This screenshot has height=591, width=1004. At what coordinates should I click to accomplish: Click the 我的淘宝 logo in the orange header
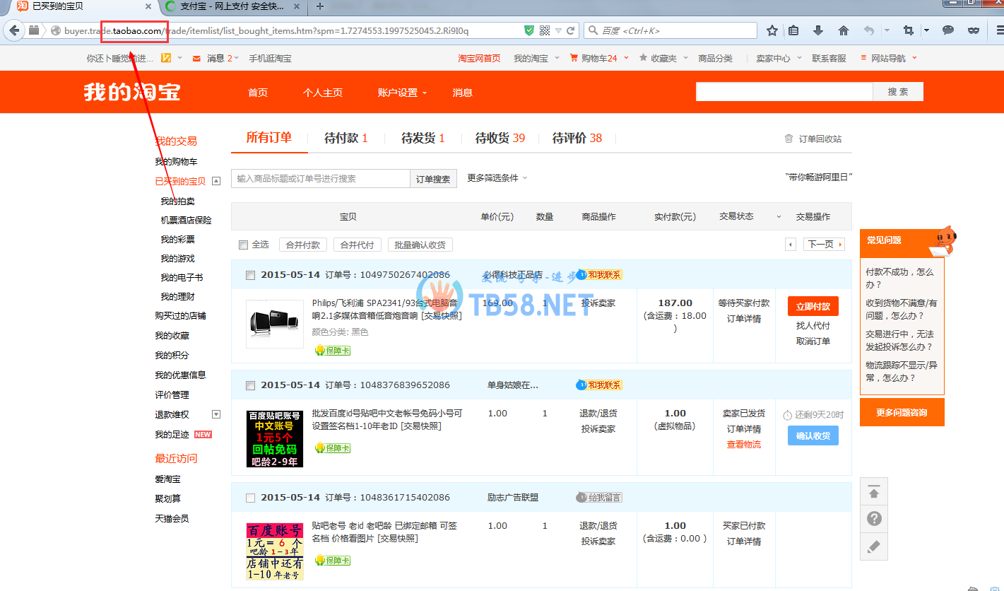click(x=132, y=92)
